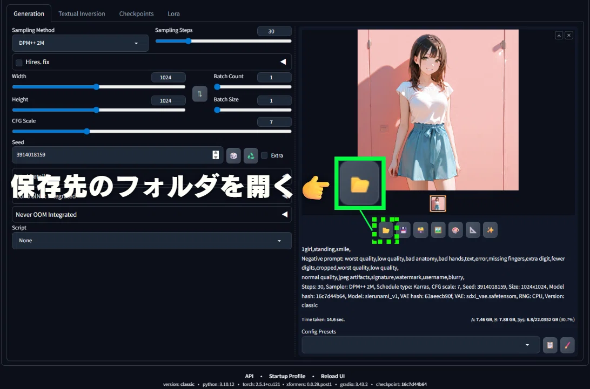Click the Reload UI link
The height and width of the screenshot is (389, 590).
point(333,376)
